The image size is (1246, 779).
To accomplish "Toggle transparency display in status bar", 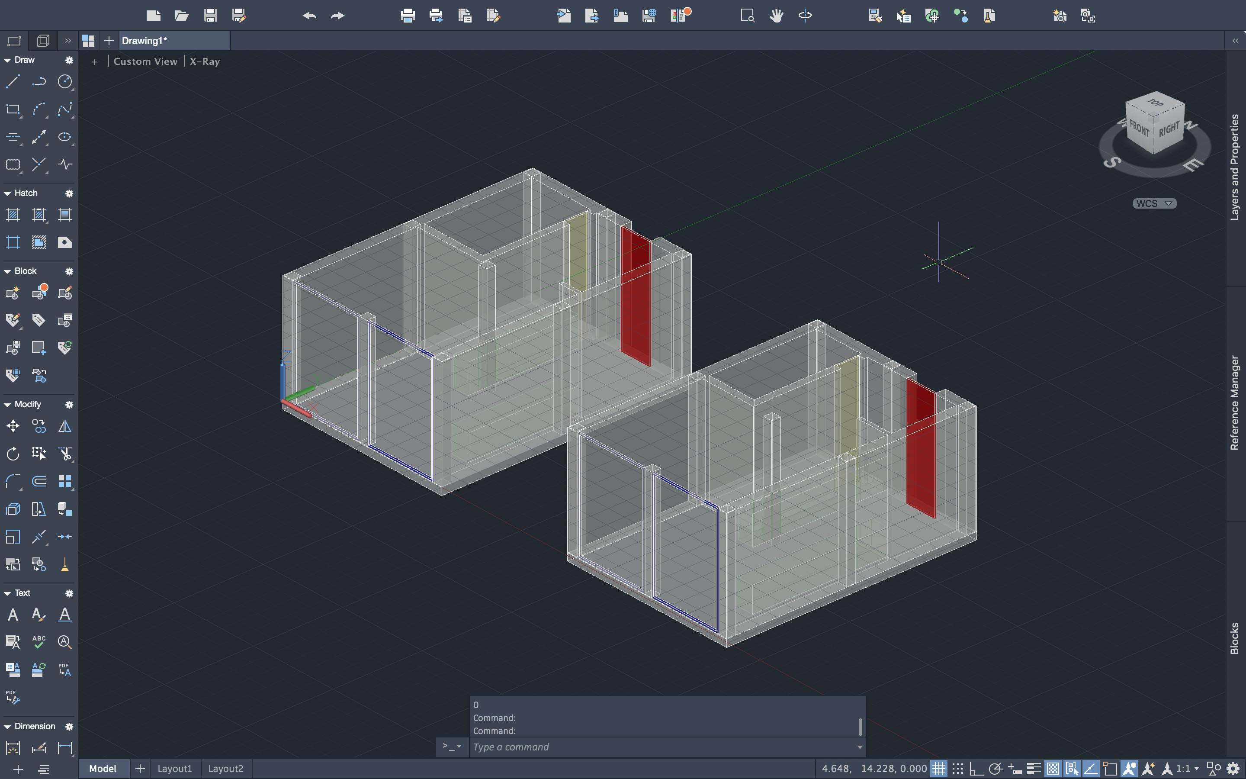I will point(1053,769).
